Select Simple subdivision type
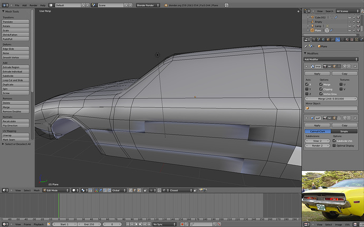The image size is (364, 227). (344, 131)
